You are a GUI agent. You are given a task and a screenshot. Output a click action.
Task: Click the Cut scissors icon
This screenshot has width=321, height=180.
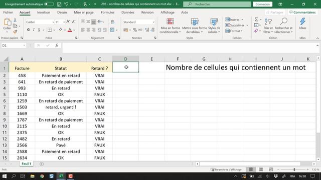click(x=15, y=20)
